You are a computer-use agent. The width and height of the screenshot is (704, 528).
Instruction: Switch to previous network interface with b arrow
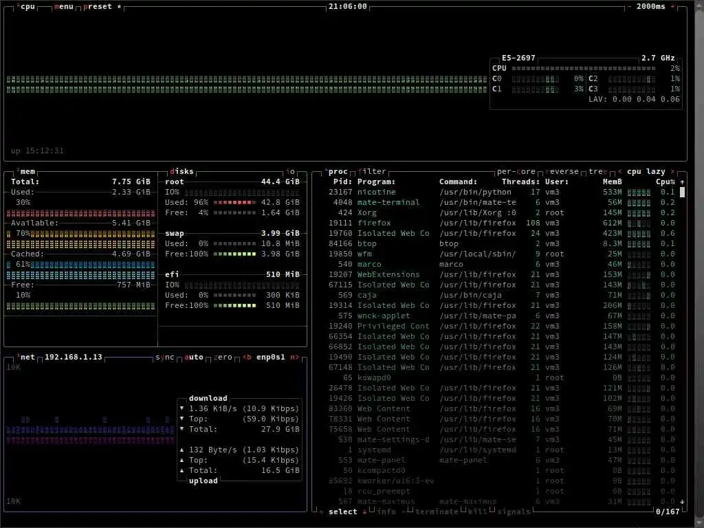point(247,357)
